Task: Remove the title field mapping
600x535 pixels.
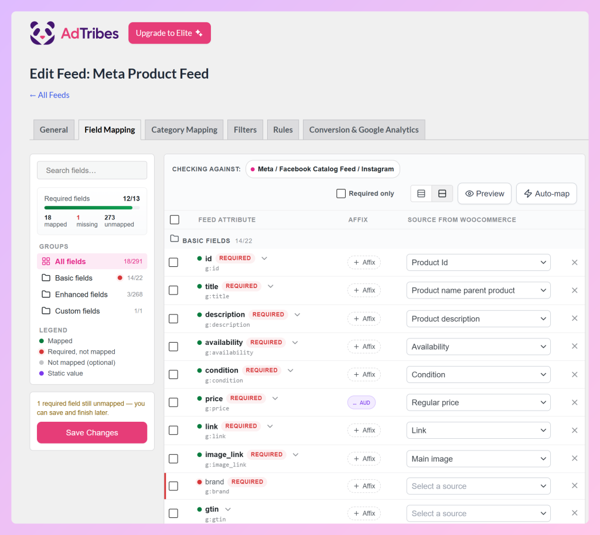Action: (574, 290)
